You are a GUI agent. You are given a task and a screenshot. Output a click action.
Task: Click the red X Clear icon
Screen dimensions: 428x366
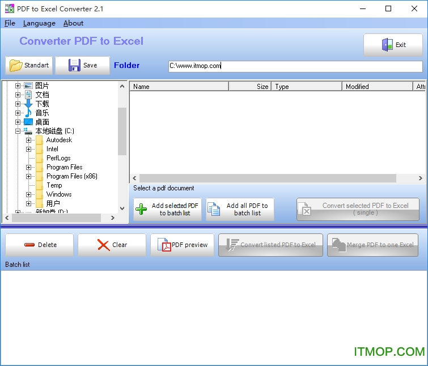click(x=103, y=245)
